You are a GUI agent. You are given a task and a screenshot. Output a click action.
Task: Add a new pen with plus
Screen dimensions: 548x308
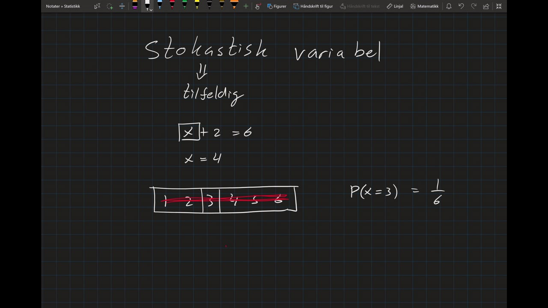[x=246, y=6]
